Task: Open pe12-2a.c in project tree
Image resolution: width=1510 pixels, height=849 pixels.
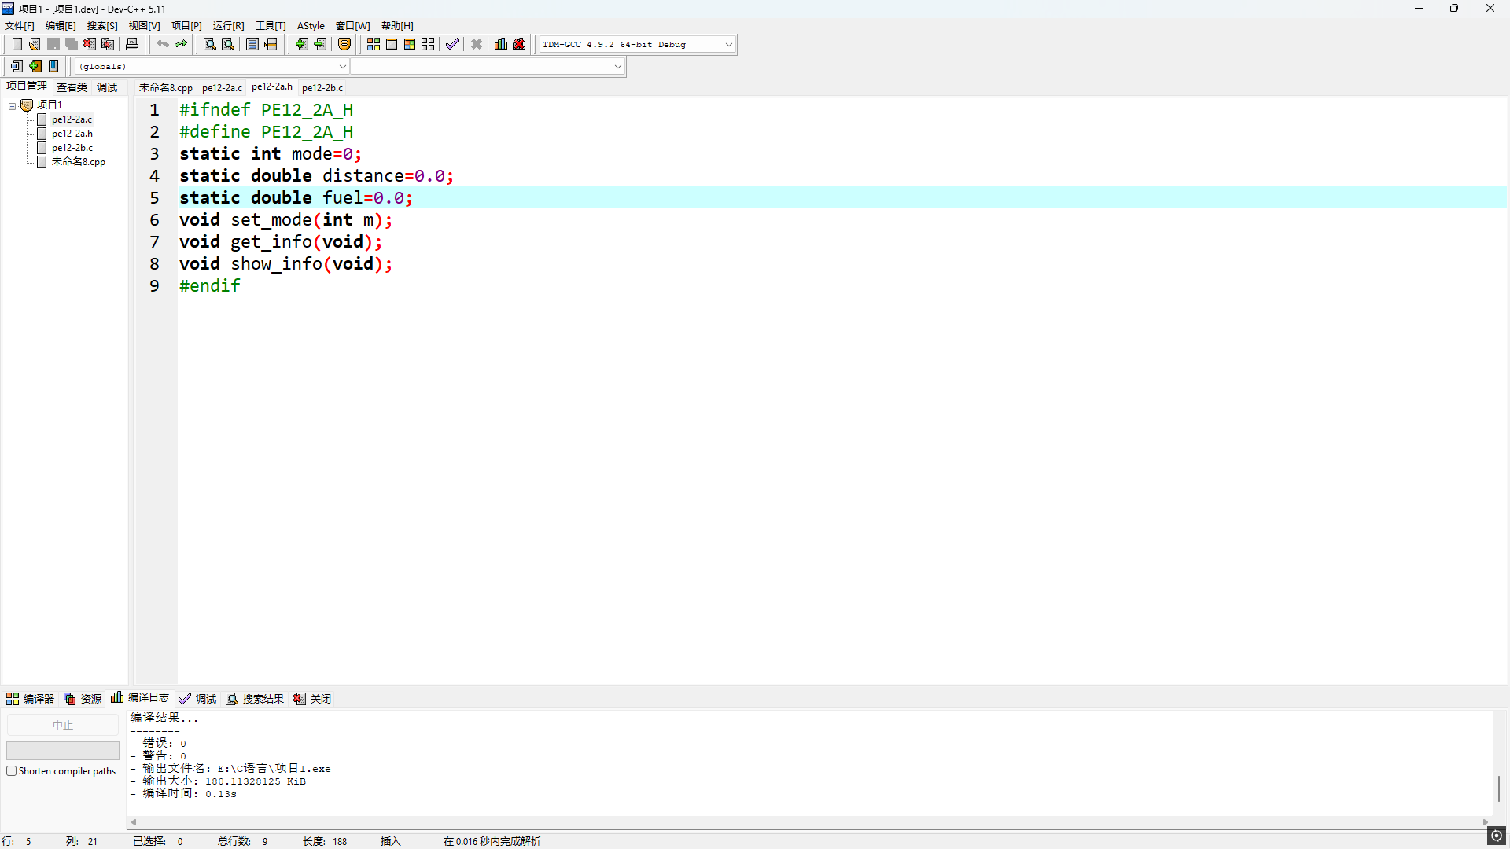Action: [72, 119]
